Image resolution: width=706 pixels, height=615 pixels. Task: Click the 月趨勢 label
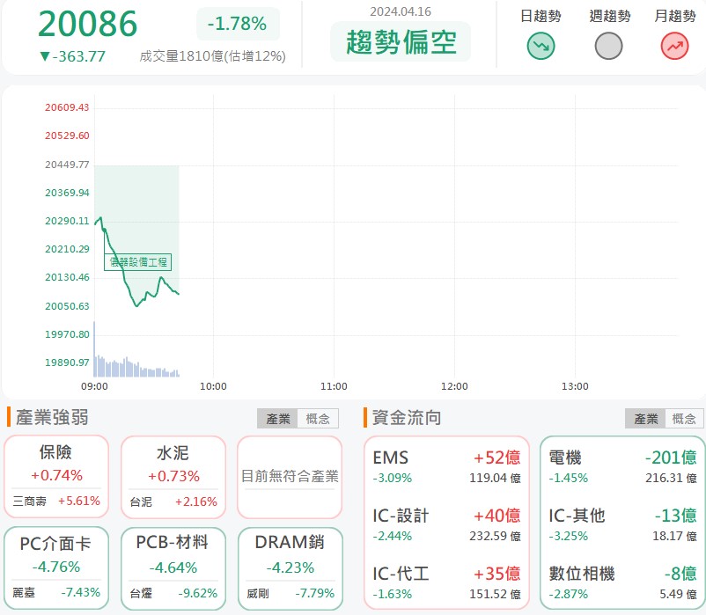click(675, 16)
